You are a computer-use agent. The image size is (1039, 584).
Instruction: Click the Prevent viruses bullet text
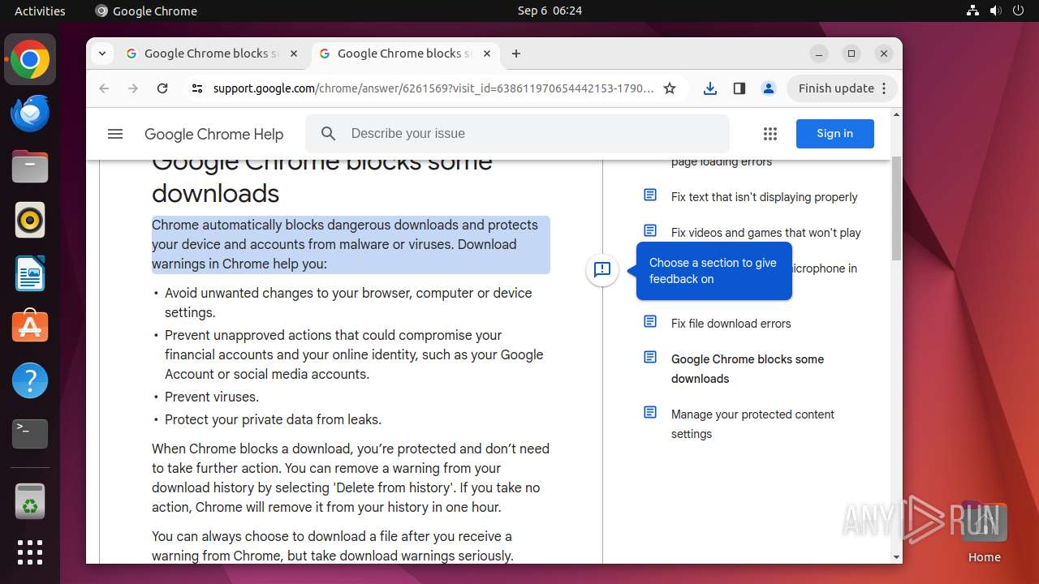(212, 397)
